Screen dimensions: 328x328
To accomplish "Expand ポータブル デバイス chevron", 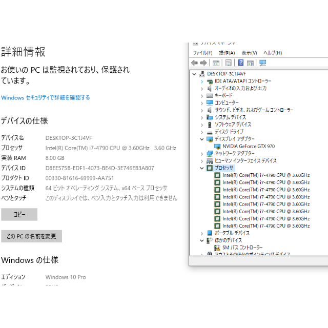I will coord(202,234).
